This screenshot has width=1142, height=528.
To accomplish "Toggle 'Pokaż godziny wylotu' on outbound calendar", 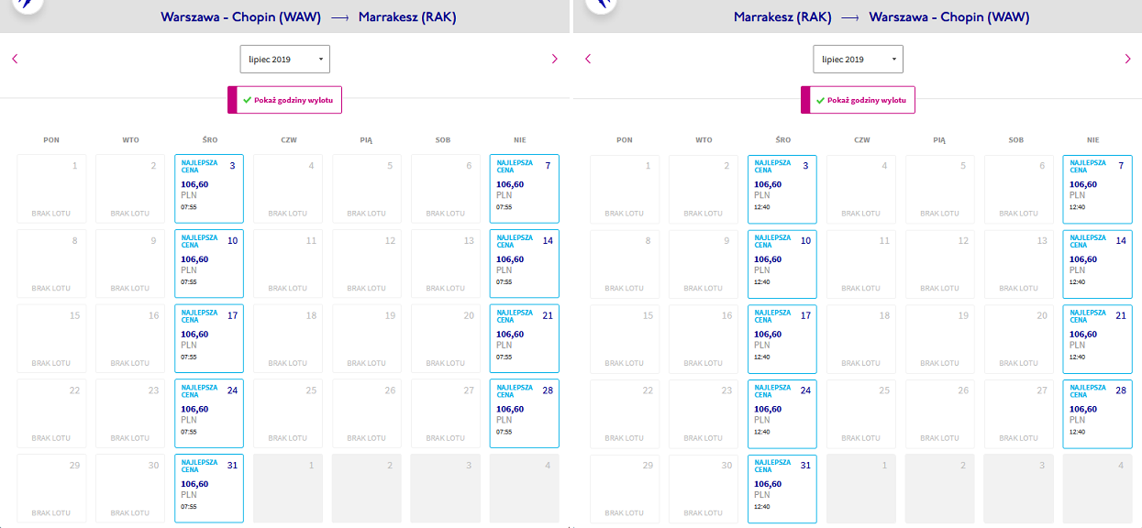I will point(285,100).
